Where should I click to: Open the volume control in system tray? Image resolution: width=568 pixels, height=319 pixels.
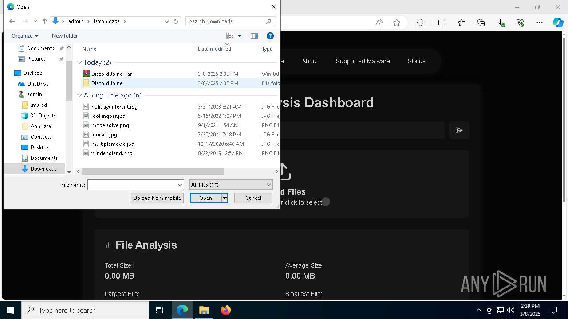tap(511, 310)
